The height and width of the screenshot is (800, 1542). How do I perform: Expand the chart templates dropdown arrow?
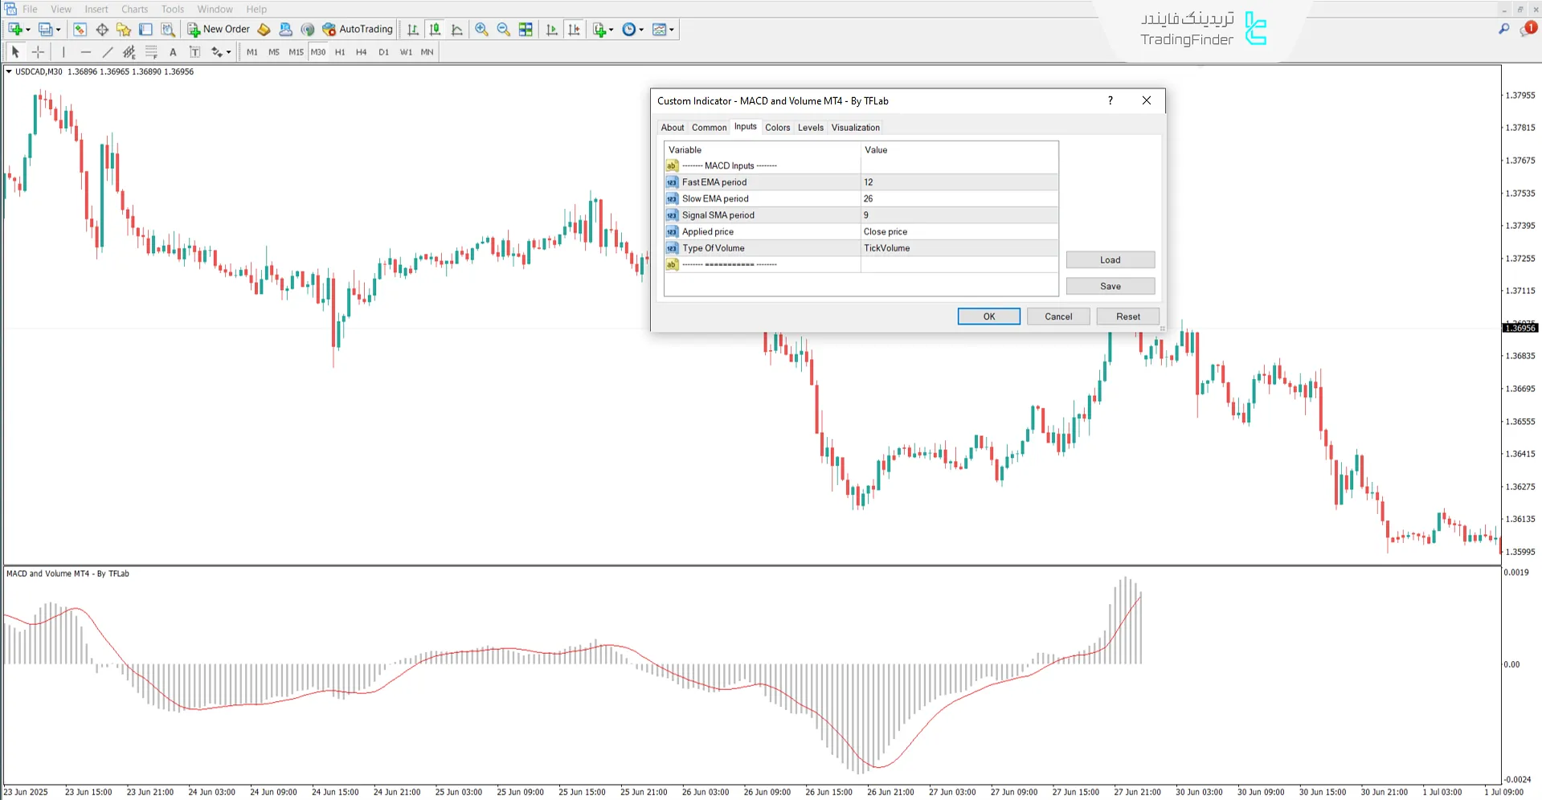point(670,29)
